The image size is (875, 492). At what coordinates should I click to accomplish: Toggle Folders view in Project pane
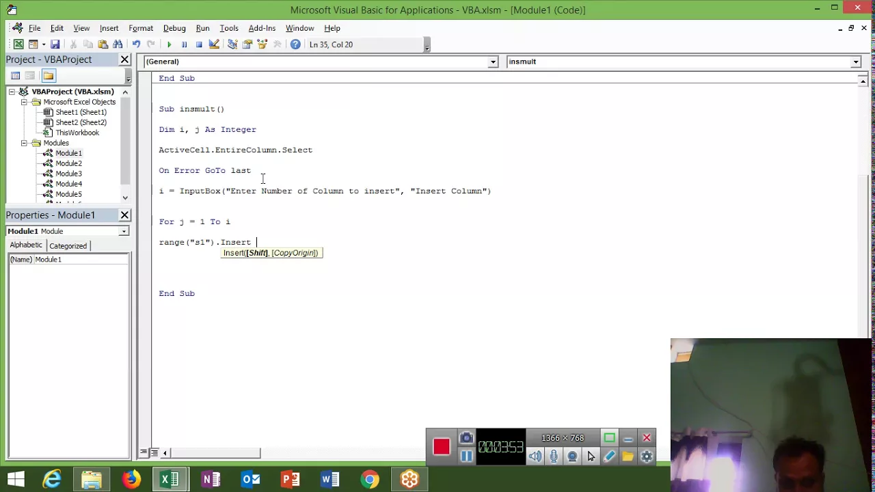tap(48, 76)
